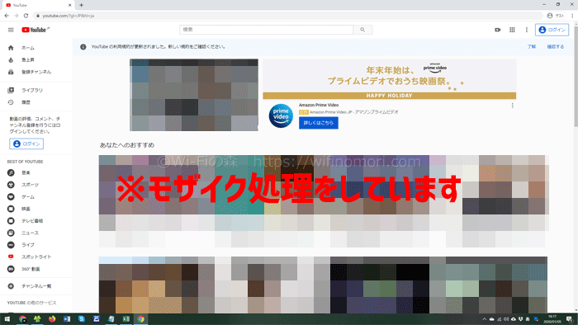The image size is (578, 325).
Task: Open 履歴 history in sidebar
Action: point(36,102)
